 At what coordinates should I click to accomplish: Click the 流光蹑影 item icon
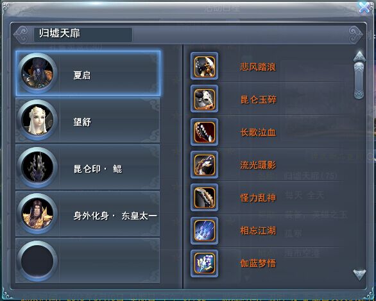(204, 165)
